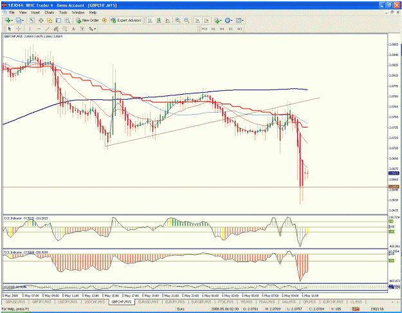Pick the Trendline drawing tool
Image resolution: width=402 pixels, height=313 pixels.
click(48, 29)
